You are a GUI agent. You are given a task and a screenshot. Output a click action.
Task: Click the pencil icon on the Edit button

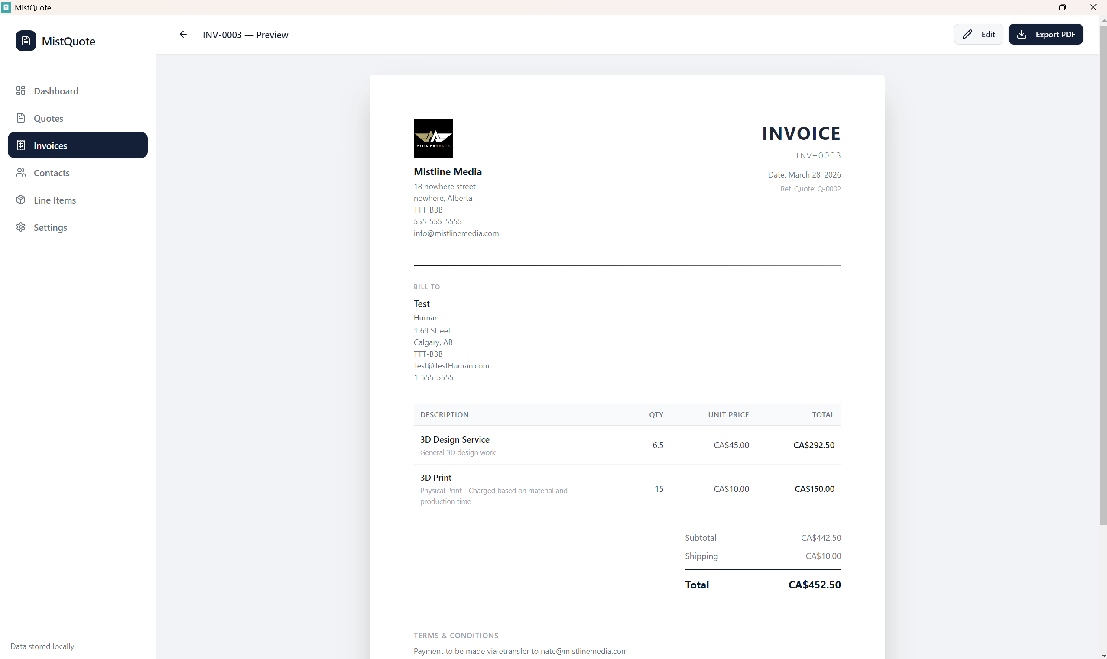click(967, 35)
